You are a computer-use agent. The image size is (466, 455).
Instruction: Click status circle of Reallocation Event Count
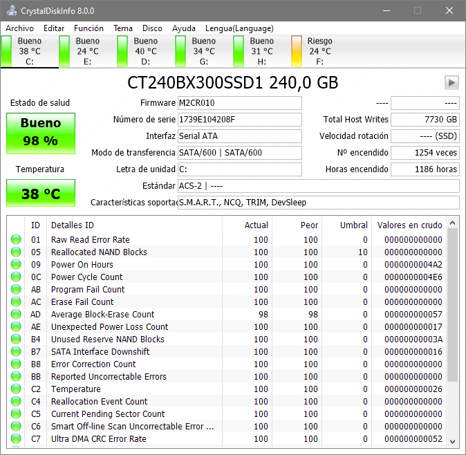coord(16,402)
